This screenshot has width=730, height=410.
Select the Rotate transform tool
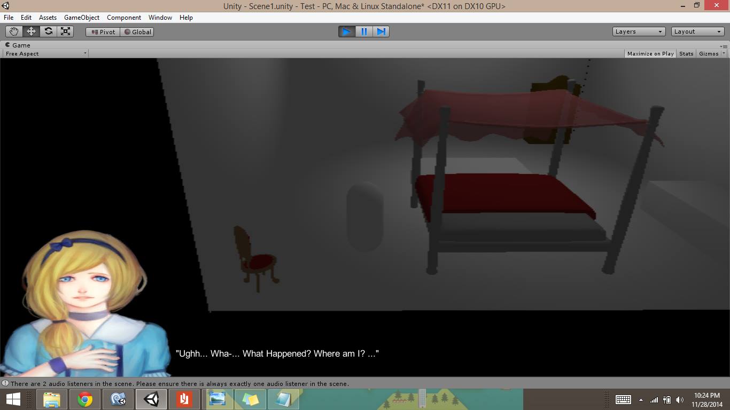pyautogui.click(x=48, y=31)
